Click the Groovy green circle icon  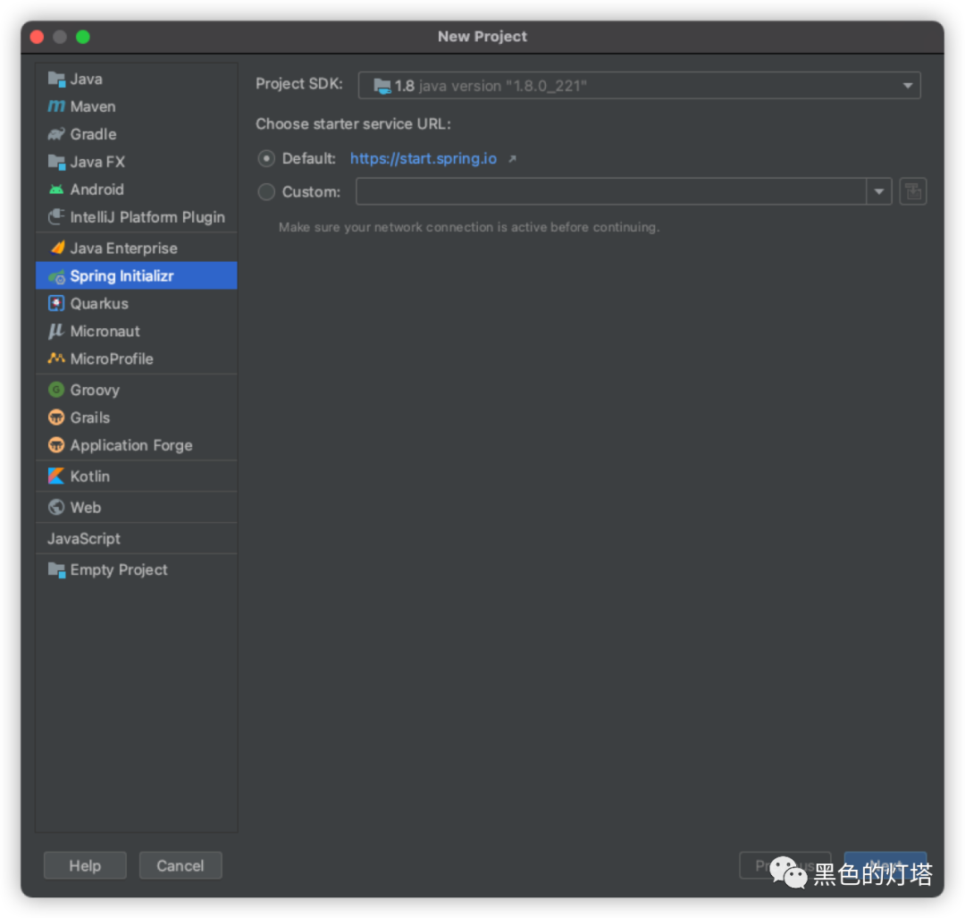[x=56, y=390]
